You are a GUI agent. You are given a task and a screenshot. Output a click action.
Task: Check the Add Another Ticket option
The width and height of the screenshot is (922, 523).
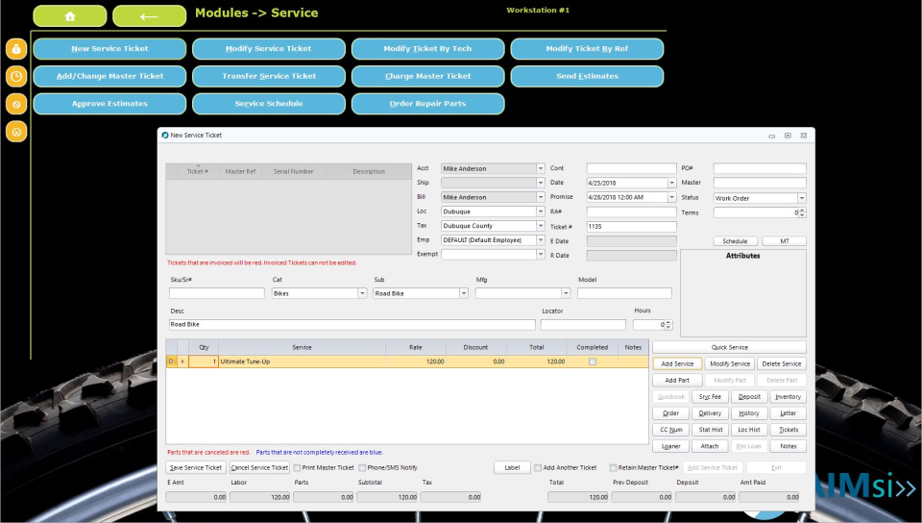538,468
